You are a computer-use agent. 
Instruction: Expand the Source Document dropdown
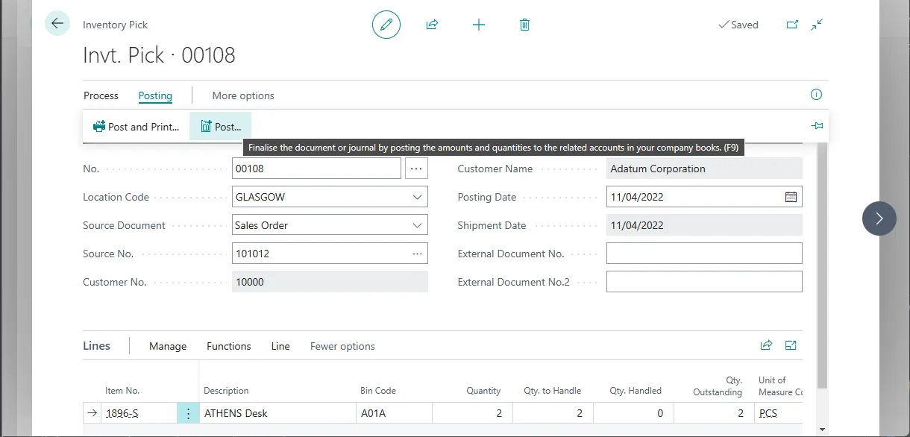[417, 225]
